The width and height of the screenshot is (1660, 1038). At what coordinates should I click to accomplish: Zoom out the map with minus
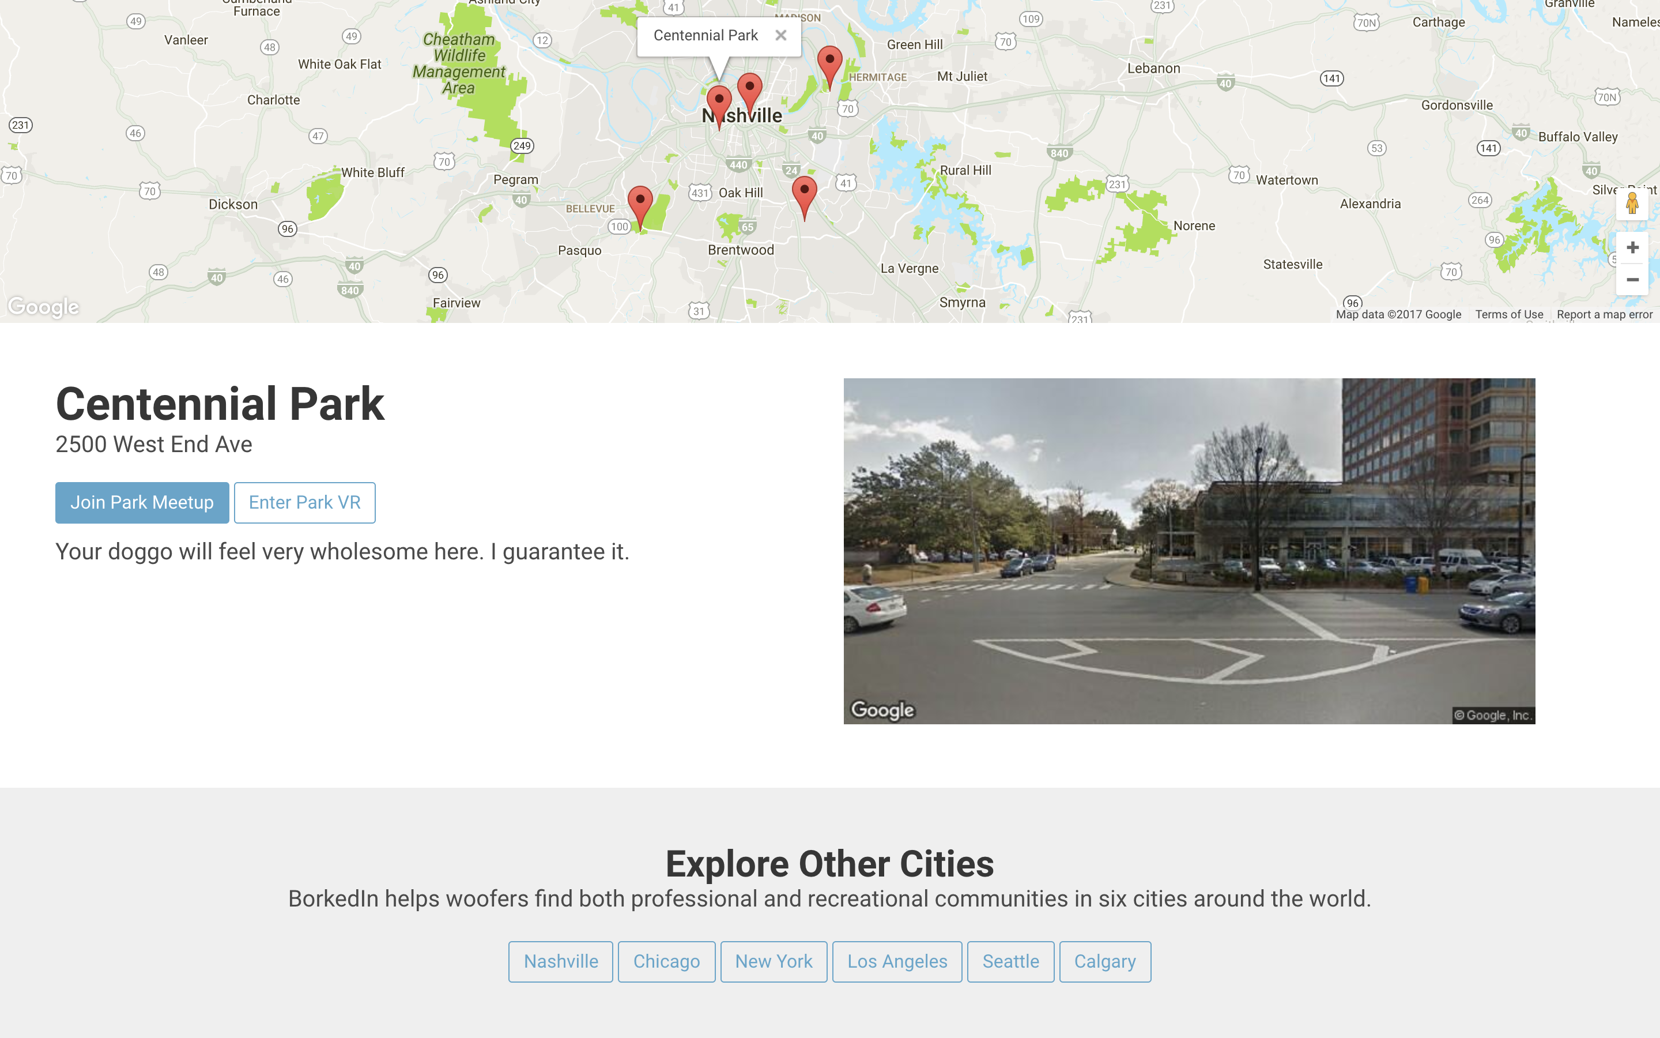pos(1632,280)
